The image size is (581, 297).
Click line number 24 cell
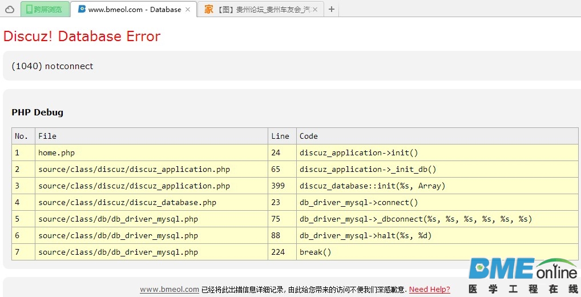282,152
